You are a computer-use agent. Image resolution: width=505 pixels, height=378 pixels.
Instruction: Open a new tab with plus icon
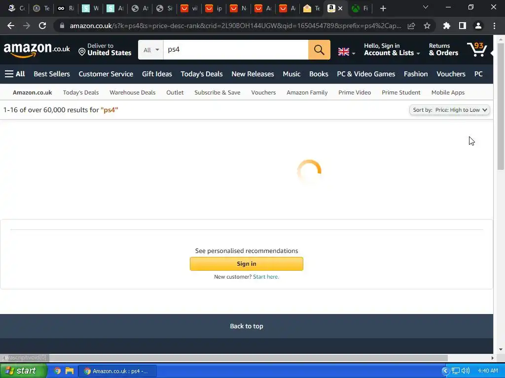383,9
